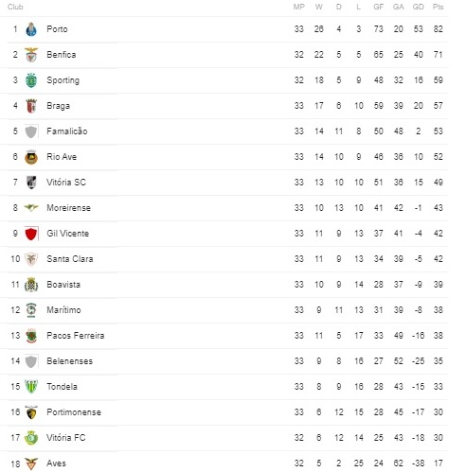Click the red Gil Vicente shield
The image size is (466, 472).
[x=31, y=234]
